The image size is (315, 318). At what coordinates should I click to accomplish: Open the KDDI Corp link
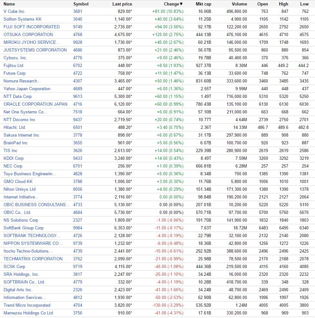pos(14,158)
